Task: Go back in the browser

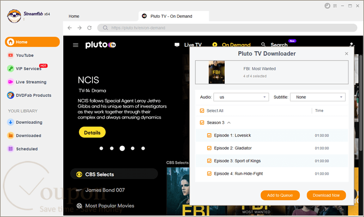Action: point(69,28)
